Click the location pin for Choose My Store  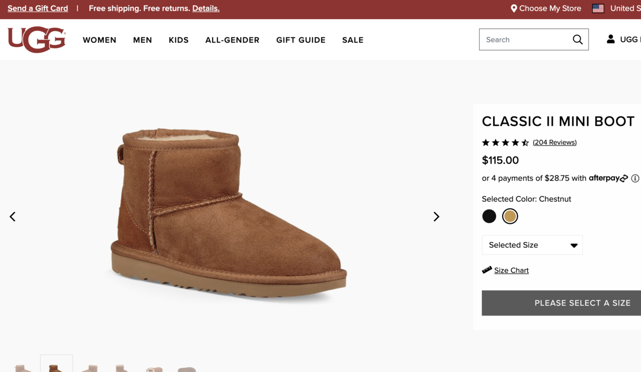513,8
